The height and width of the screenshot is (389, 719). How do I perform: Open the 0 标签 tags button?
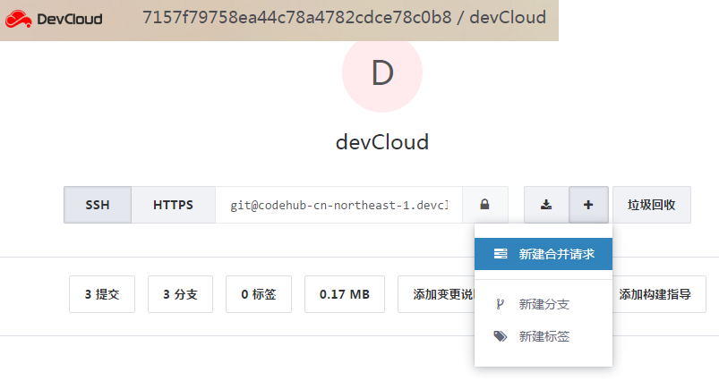click(259, 294)
